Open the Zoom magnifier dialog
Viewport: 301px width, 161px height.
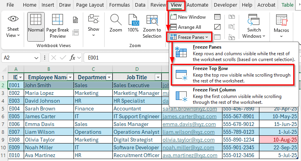pyautogui.click(x=116, y=23)
